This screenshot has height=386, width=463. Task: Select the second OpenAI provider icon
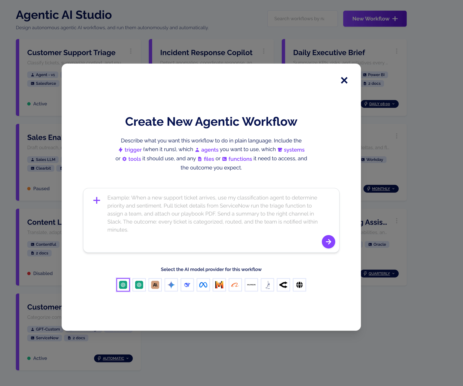139,285
